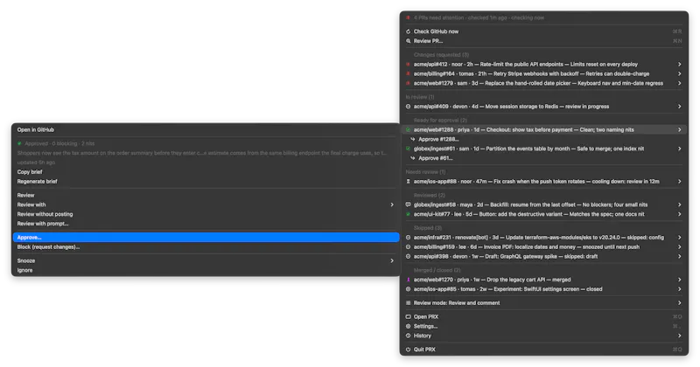Choose Open in GitHub in the submenu

click(206, 130)
